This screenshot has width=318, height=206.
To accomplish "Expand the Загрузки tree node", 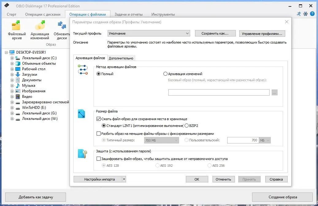I will click(x=12, y=74).
